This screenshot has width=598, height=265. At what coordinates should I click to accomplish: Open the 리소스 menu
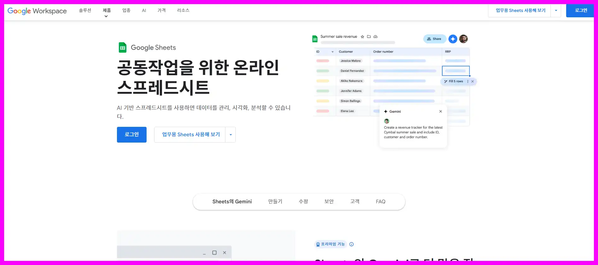pos(183,10)
